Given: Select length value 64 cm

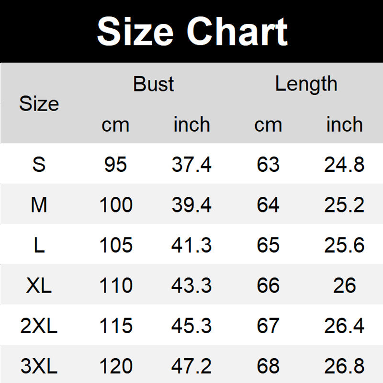Looking at the screenshot, I should tap(268, 205).
